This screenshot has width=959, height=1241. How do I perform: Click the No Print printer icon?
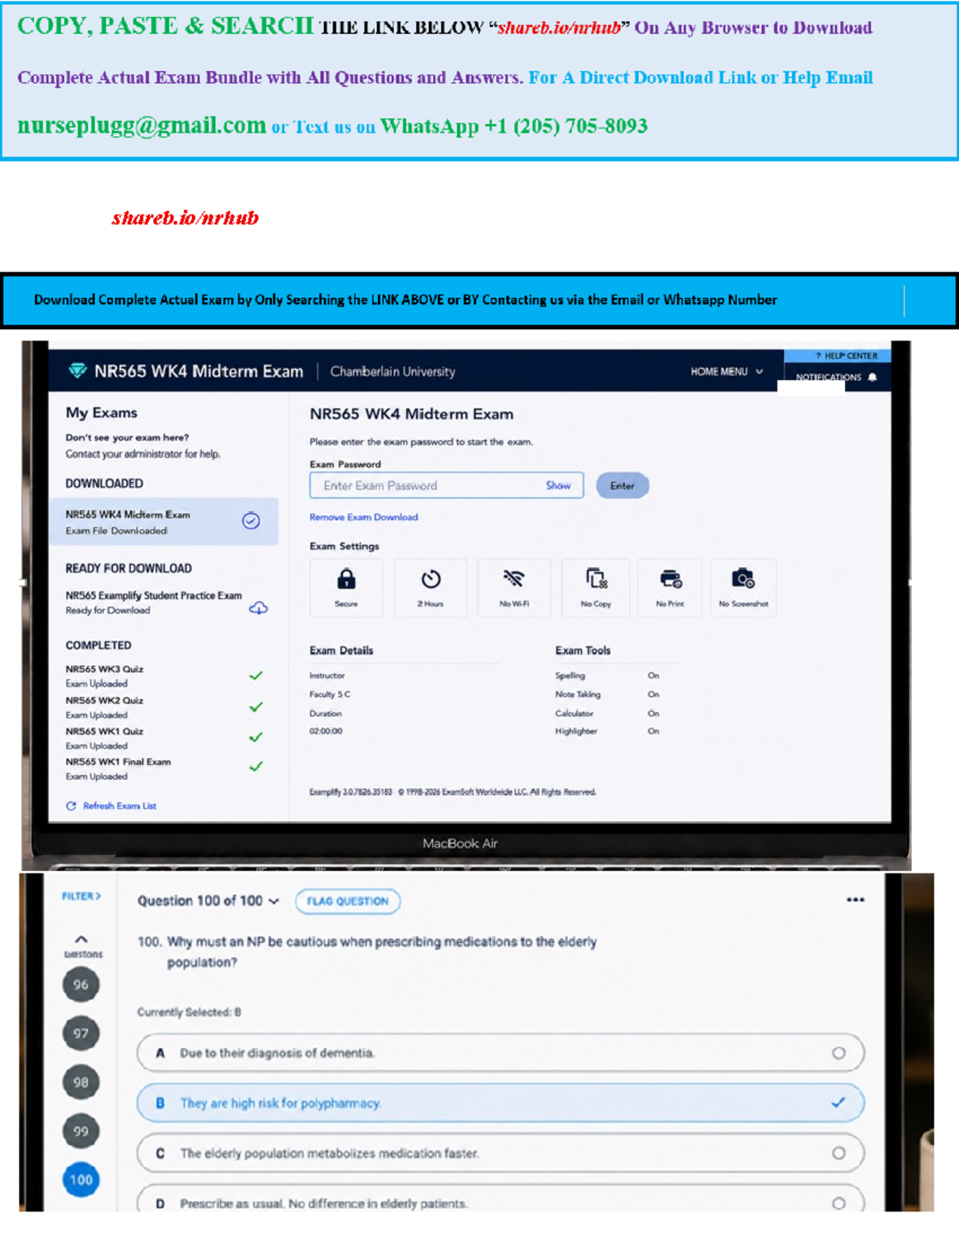[671, 579]
